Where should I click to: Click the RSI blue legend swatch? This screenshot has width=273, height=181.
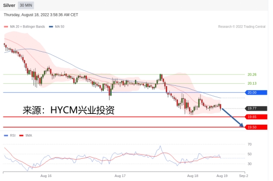[6, 136]
